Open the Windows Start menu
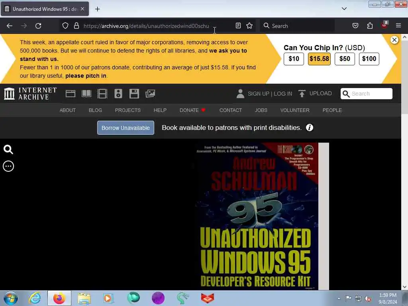 click(11, 298)
